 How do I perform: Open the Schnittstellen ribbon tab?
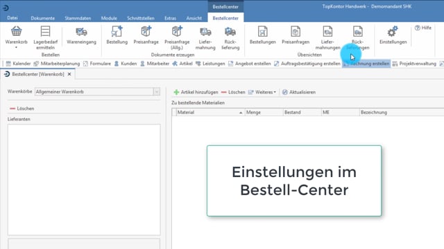point(141,18)
